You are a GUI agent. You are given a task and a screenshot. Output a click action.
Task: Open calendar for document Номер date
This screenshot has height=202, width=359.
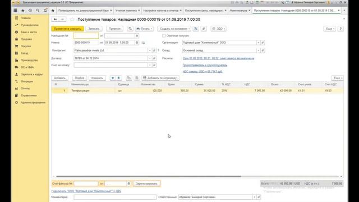pyautogui.click(x=137, y=43)
